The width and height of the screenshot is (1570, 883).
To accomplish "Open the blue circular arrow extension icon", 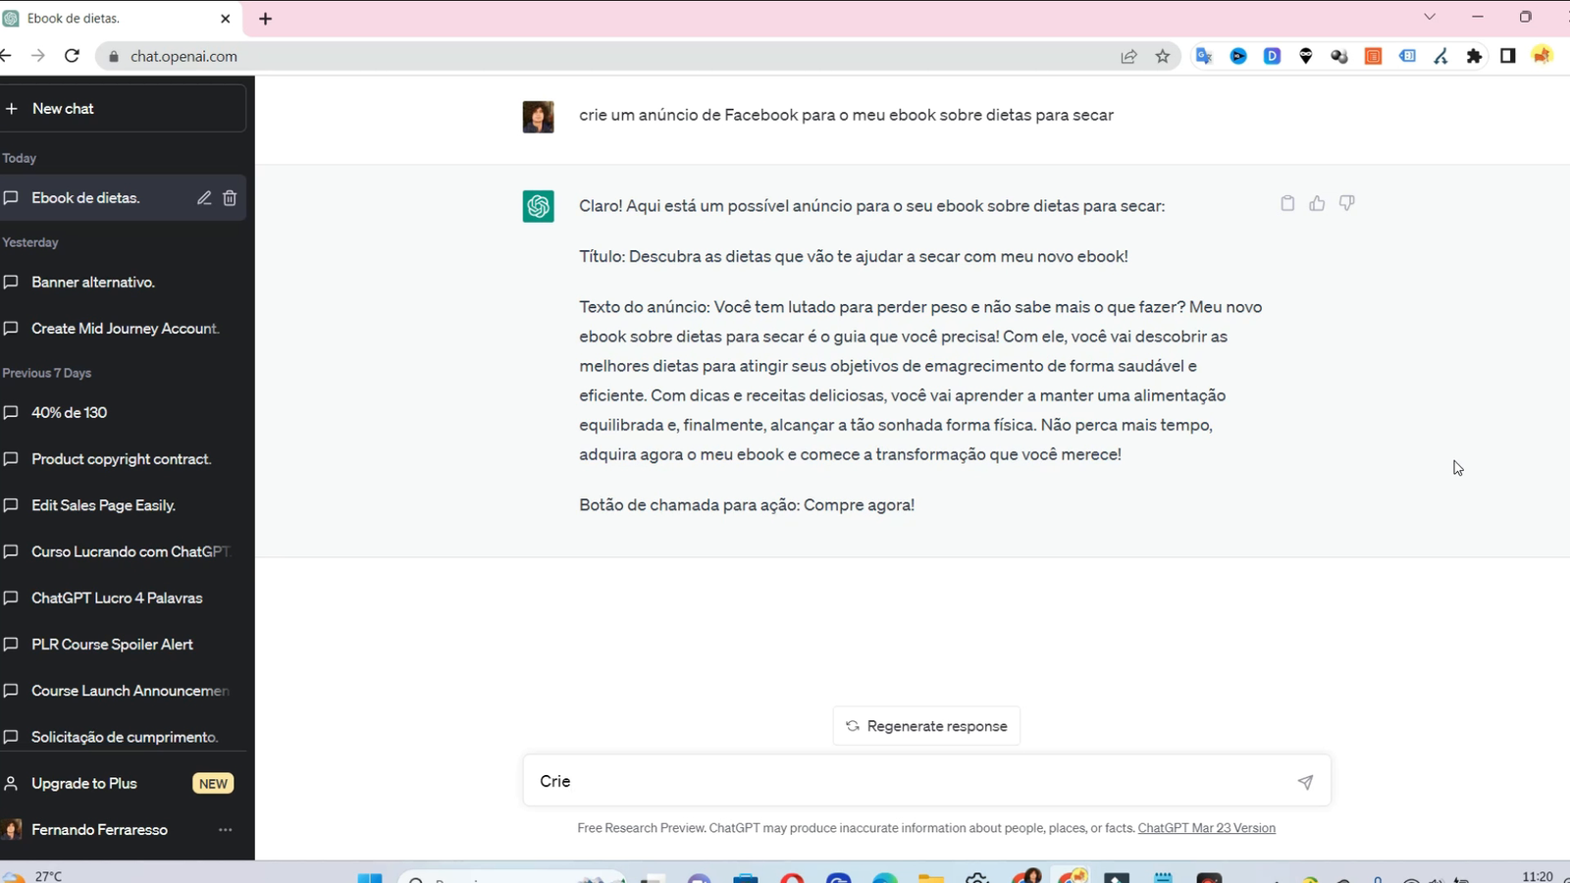I will [1238, 57].
